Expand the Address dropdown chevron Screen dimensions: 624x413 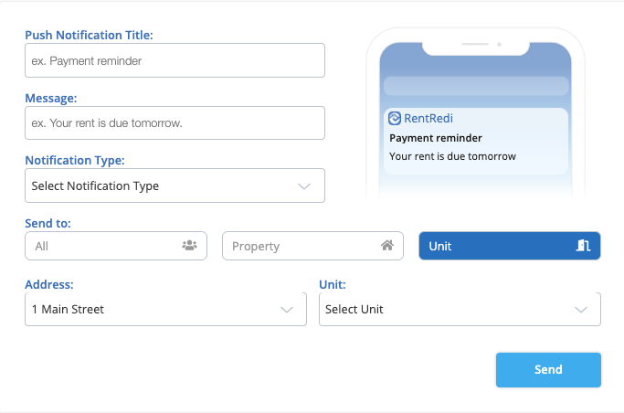click(x=286, y=310)
